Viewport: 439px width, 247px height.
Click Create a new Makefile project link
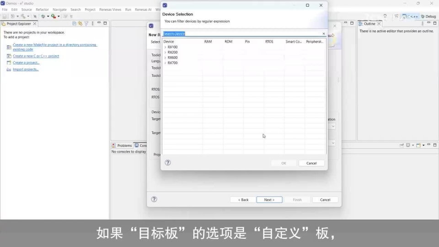[x=54, y=47]
